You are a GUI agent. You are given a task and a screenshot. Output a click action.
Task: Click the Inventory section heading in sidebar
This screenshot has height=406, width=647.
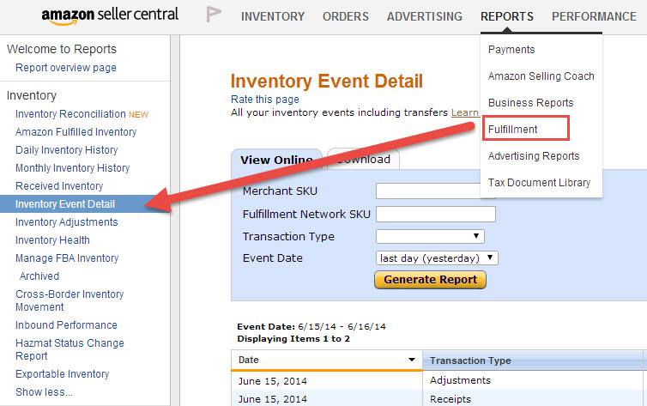pyautogui.click(x=32, y=96)
